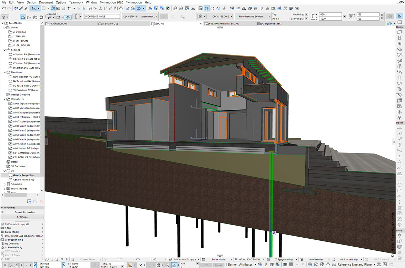Click the View Map icon in the navigator
The image size is (405, 268).
29,17
